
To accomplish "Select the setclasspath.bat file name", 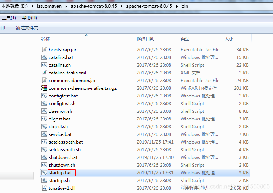I will [x=66, y=142].
